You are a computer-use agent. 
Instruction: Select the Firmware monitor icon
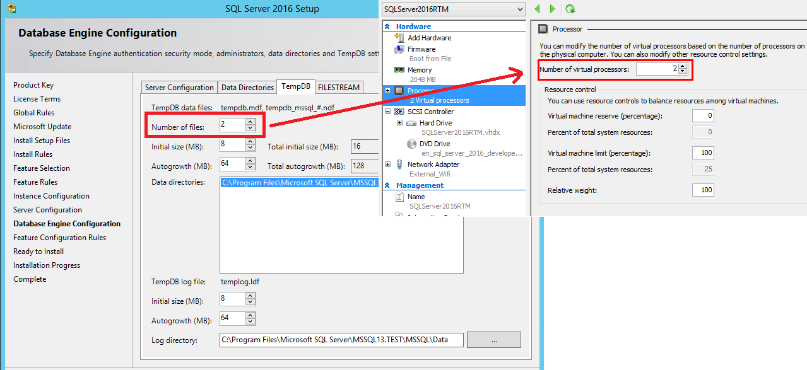(399, 49)
